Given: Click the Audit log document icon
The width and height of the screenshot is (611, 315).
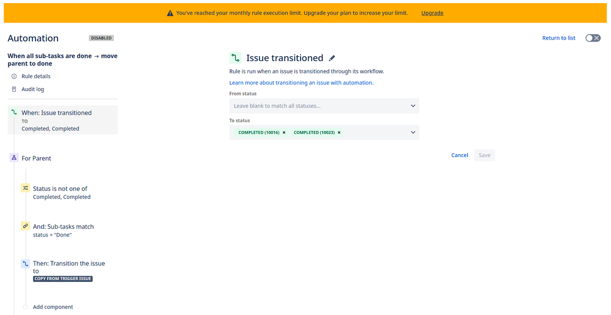Looking at the screenshot, I should 14,89.
